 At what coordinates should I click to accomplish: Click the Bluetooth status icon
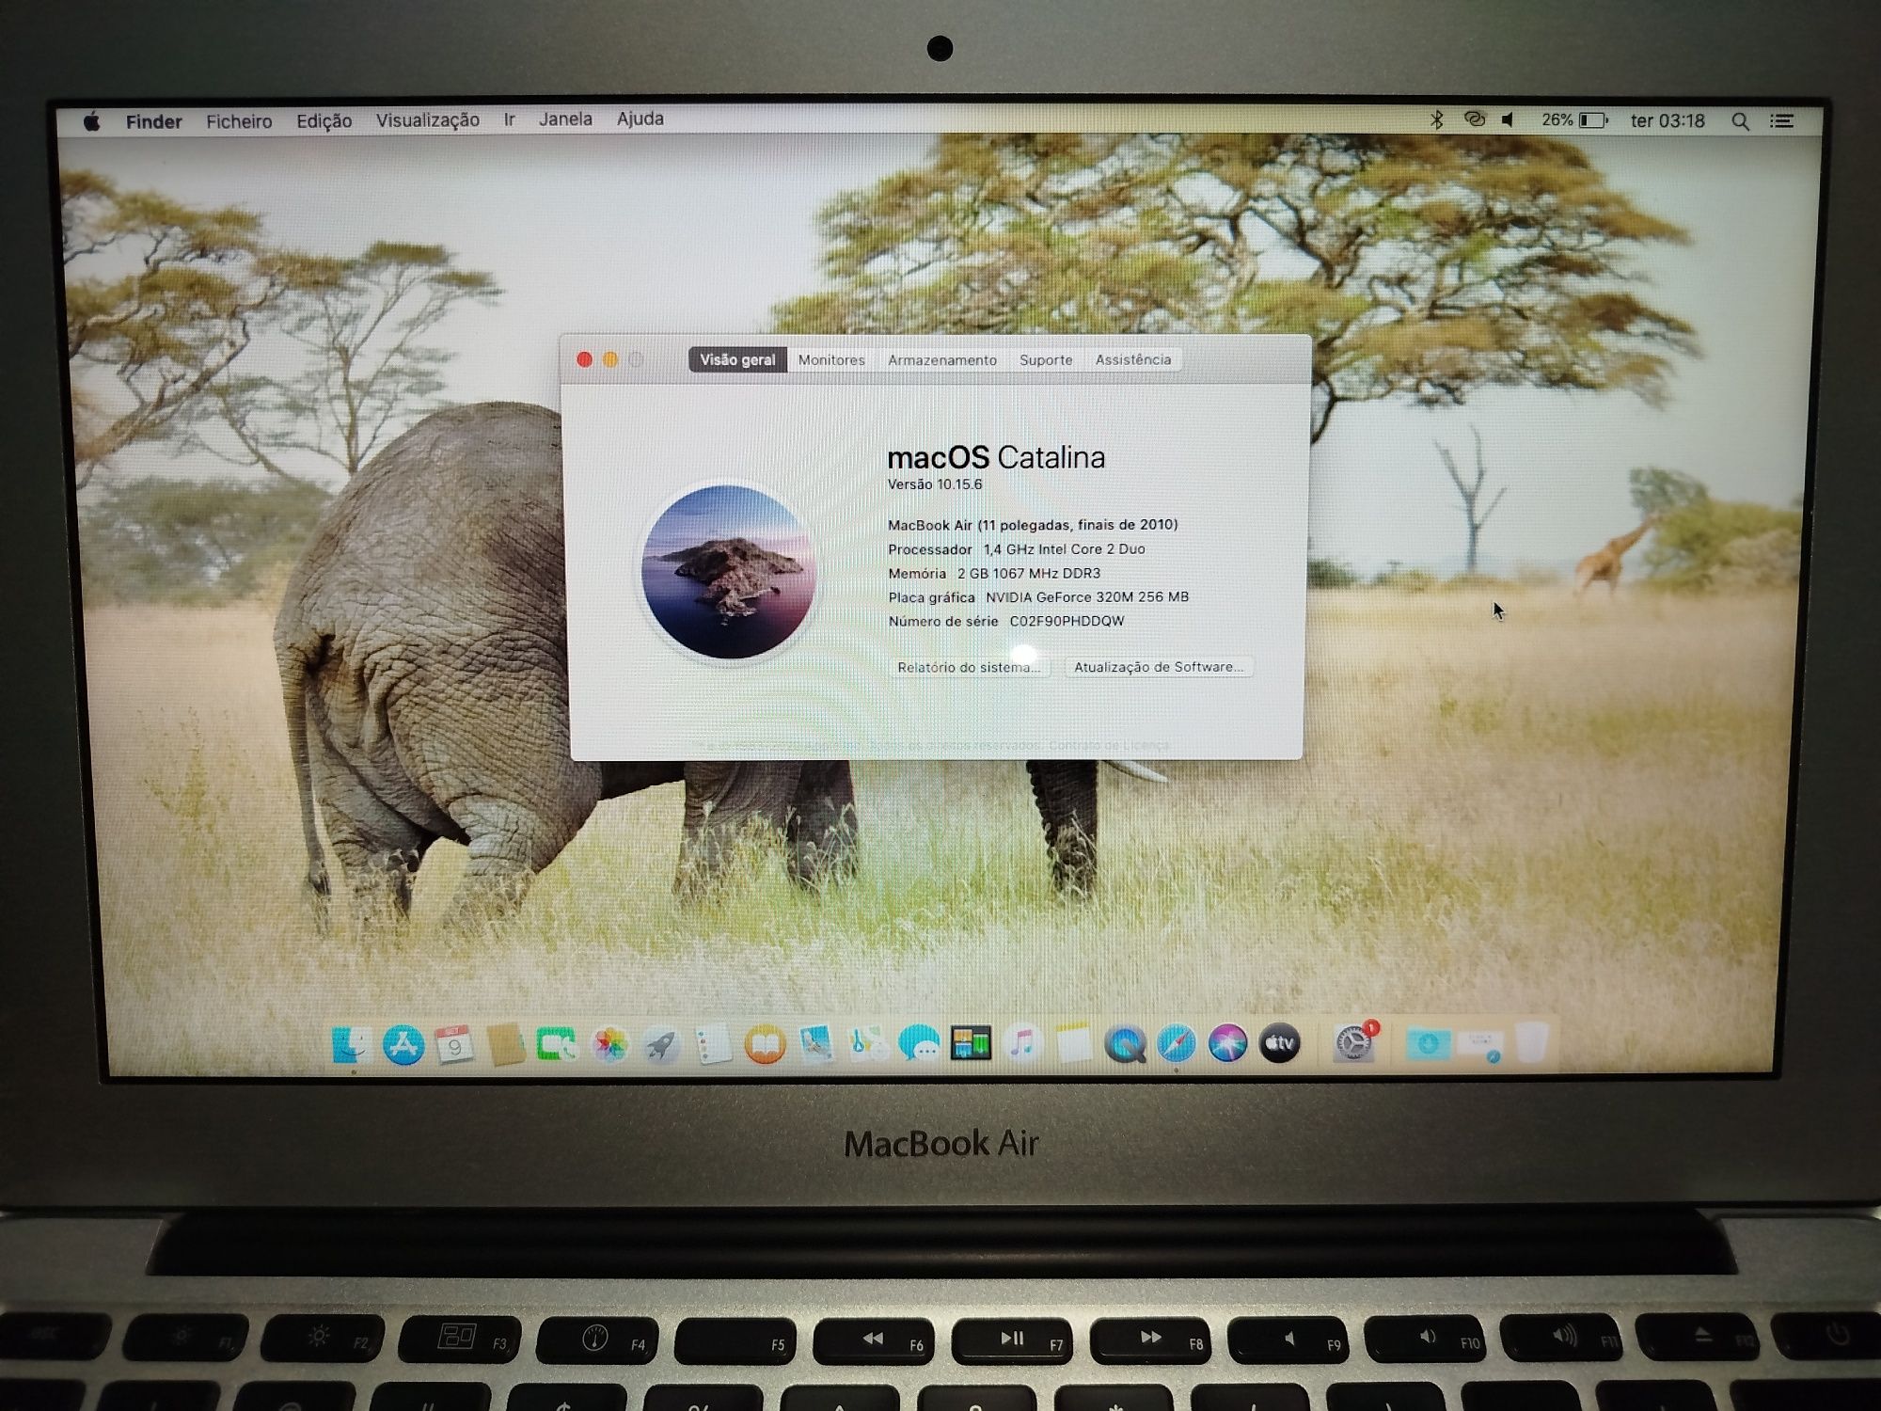tap(1436, 119)
